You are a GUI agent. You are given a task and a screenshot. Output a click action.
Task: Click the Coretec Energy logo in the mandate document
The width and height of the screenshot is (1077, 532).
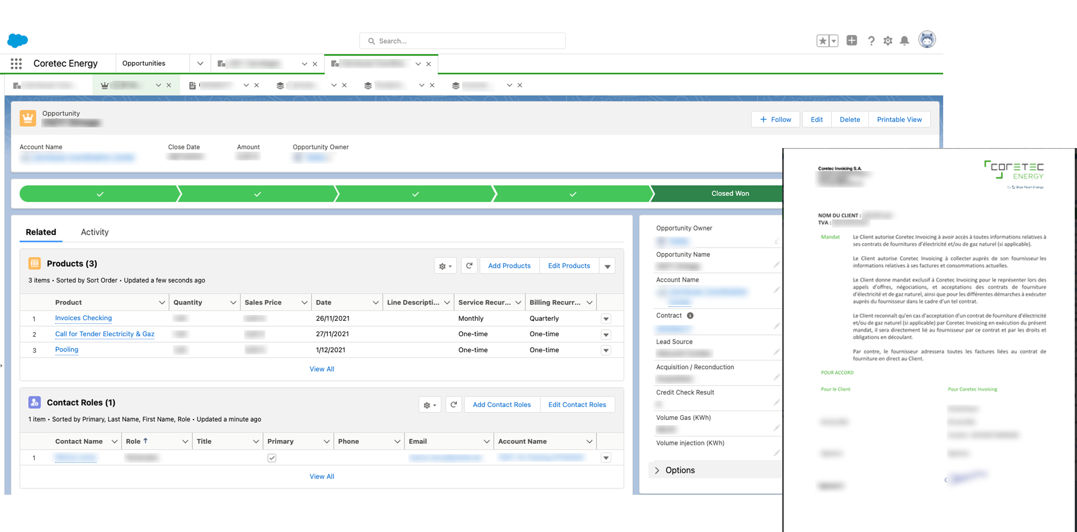1014,174
